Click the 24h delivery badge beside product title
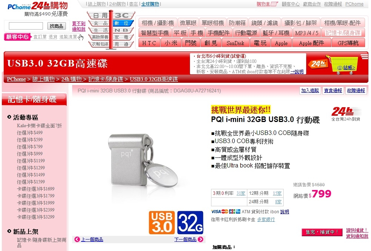Screen dimensions: 371x251 (x=346, y=114)
